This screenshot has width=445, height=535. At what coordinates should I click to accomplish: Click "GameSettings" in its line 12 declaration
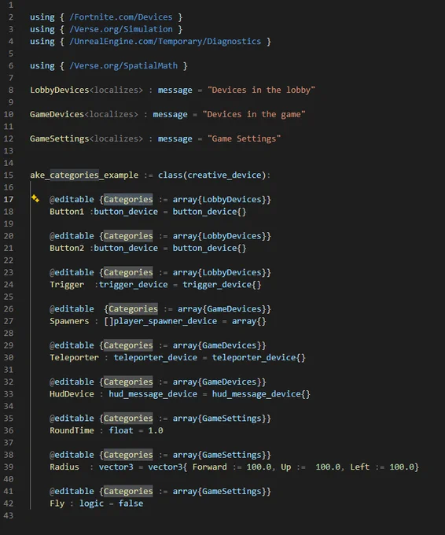[x=59, y=139]
